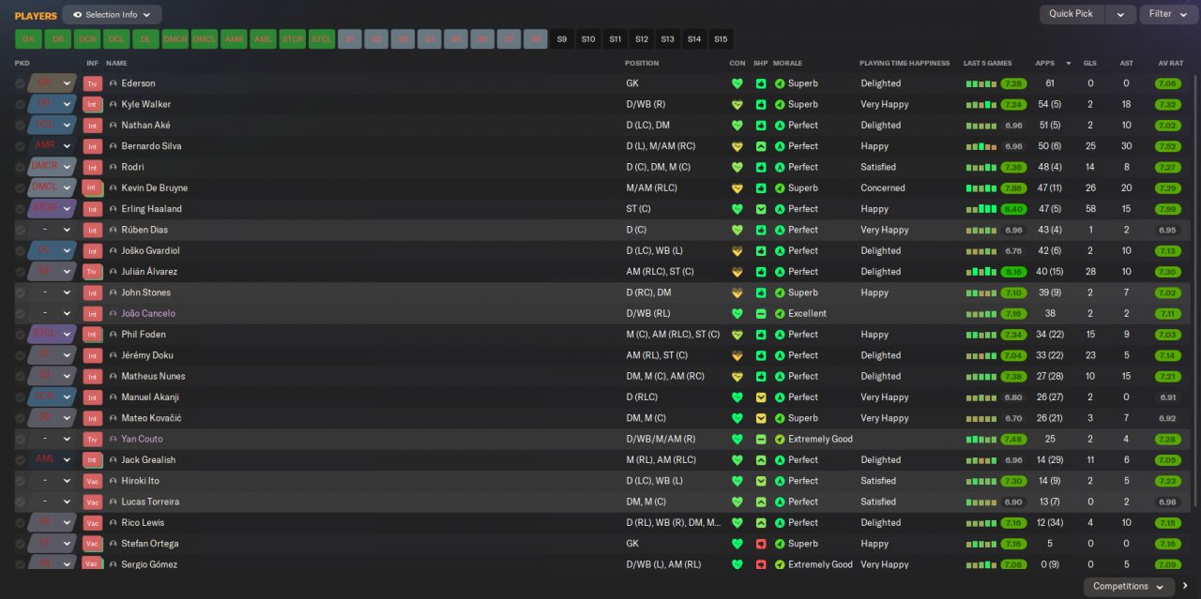This screenshot has width=1201, height=599.
Task: Click the morale icon for Kevin De Bruyne
Action: (x=780, y=187)
